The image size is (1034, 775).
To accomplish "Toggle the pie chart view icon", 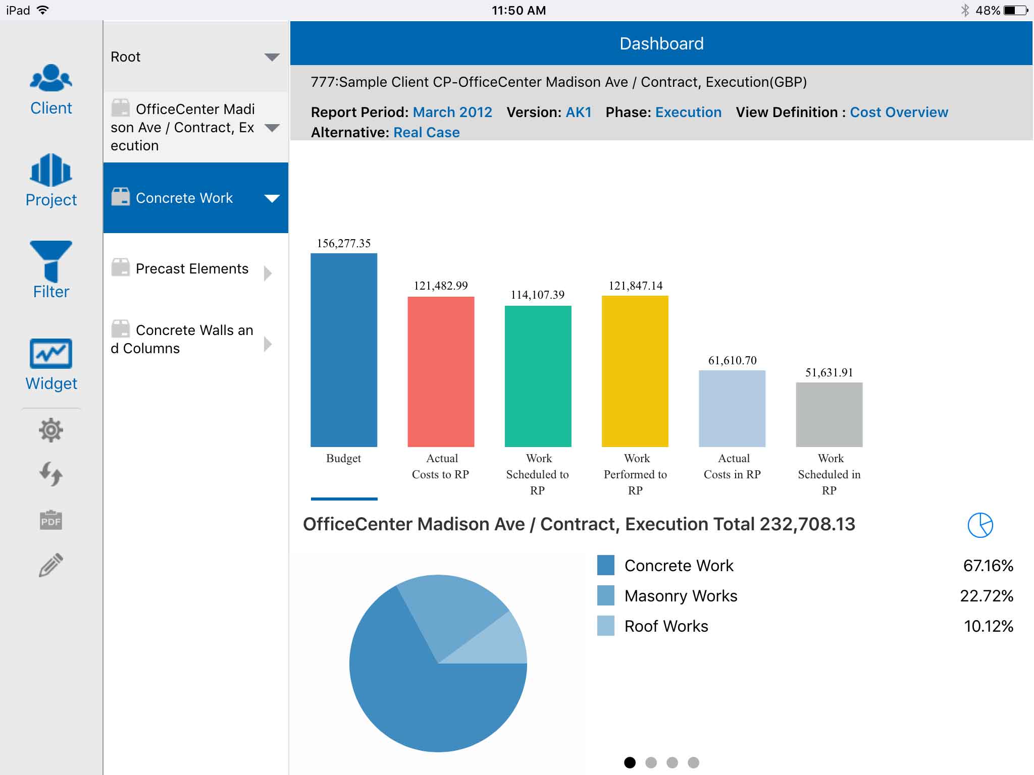I will pos(980,525).
